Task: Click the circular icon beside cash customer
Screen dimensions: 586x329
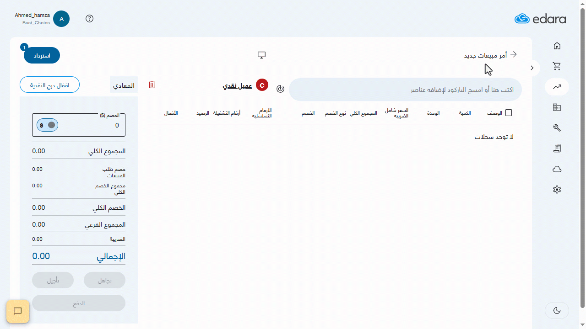Action: 280,89
